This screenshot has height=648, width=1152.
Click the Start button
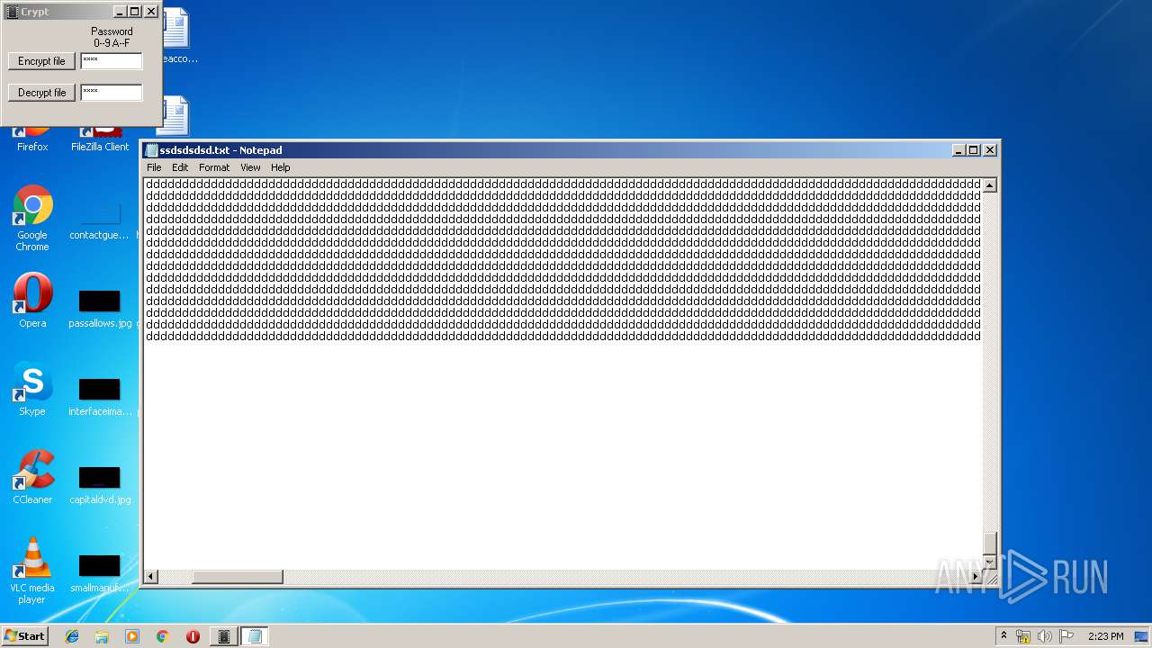coord(24,635)
